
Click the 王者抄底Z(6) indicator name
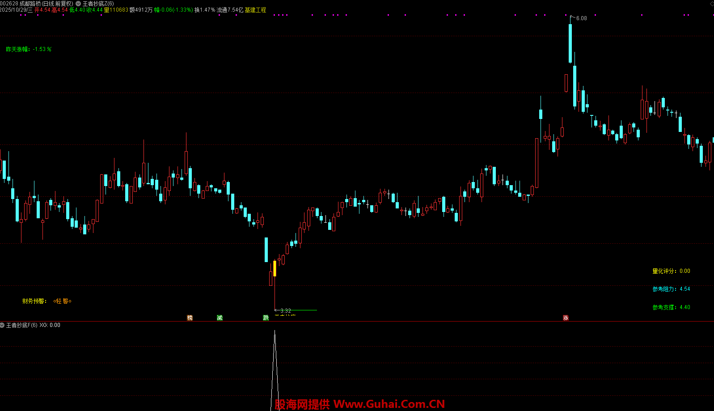[98, 4]
